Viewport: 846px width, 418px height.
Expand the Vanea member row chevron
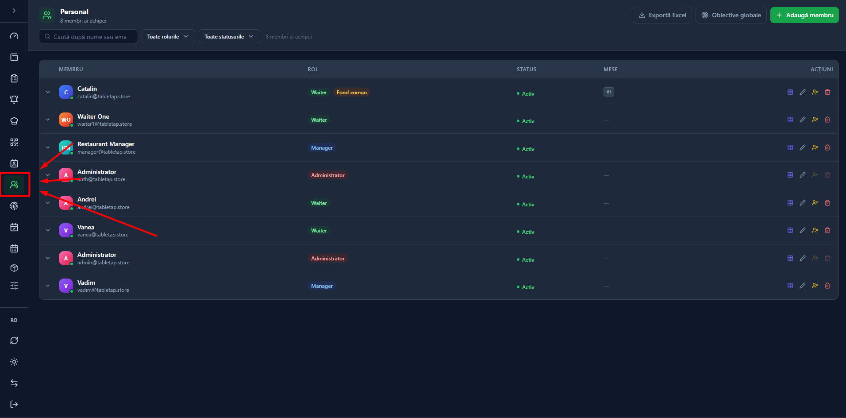[48, 230]
